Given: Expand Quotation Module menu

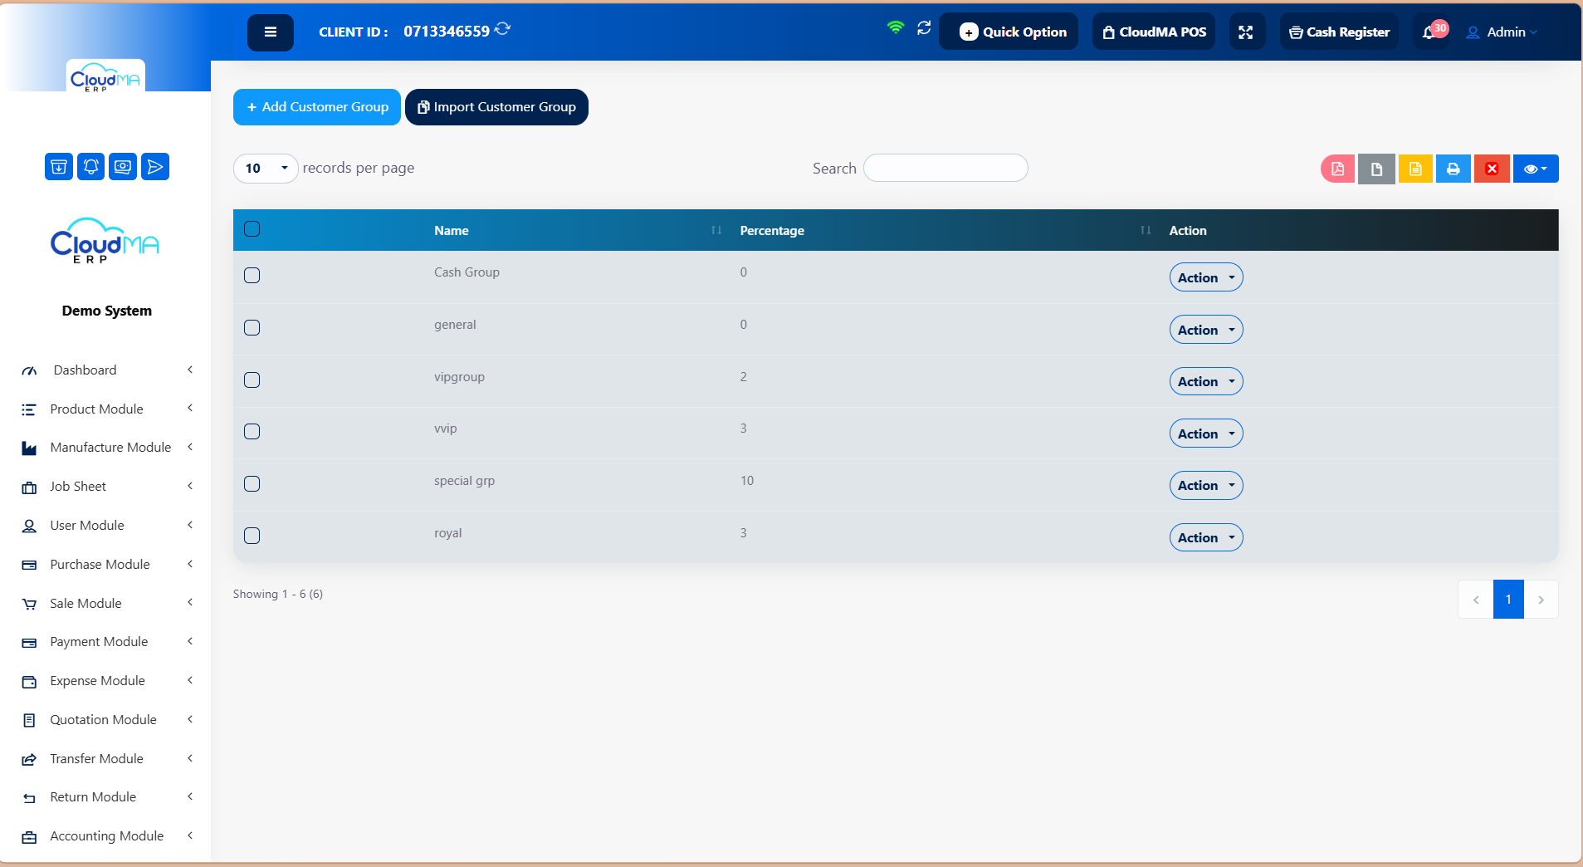Looking at the screenshot, I should (x=106, y=720).
